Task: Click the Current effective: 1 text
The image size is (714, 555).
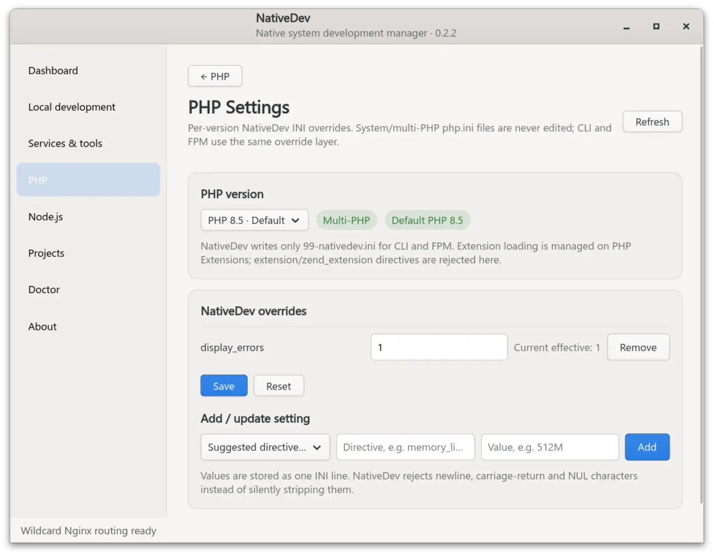Action: (557, 347)
